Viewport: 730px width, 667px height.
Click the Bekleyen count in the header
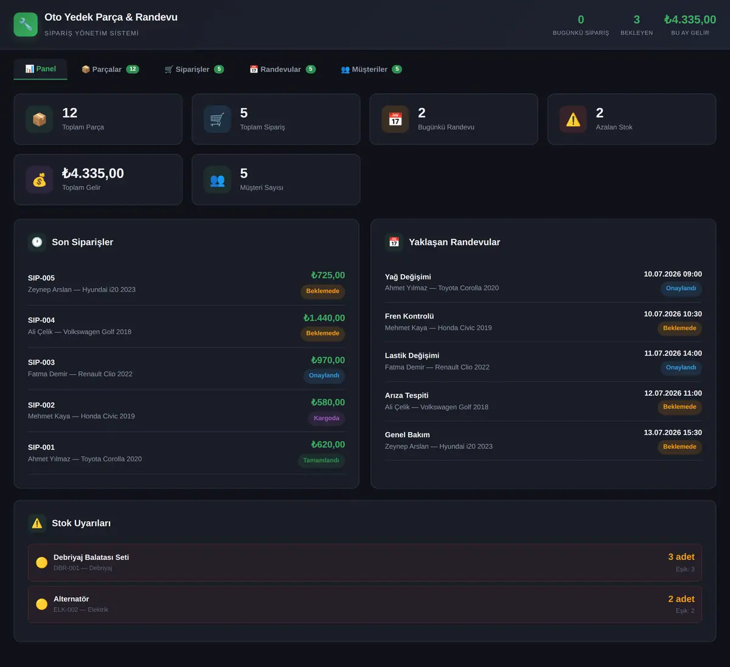click(637, 19)
